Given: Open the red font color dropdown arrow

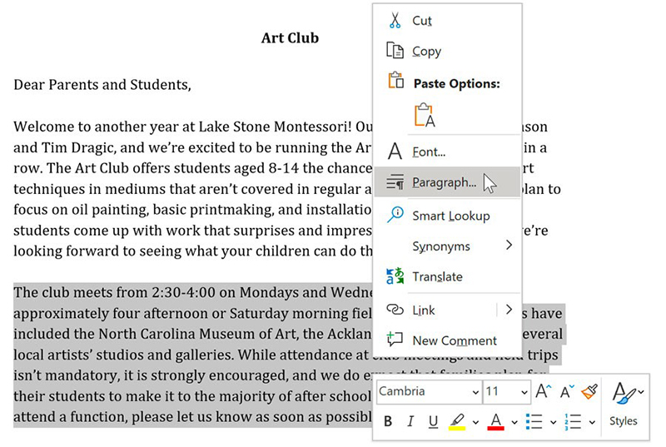Looking at the screenshot, I should pos(514,423).
